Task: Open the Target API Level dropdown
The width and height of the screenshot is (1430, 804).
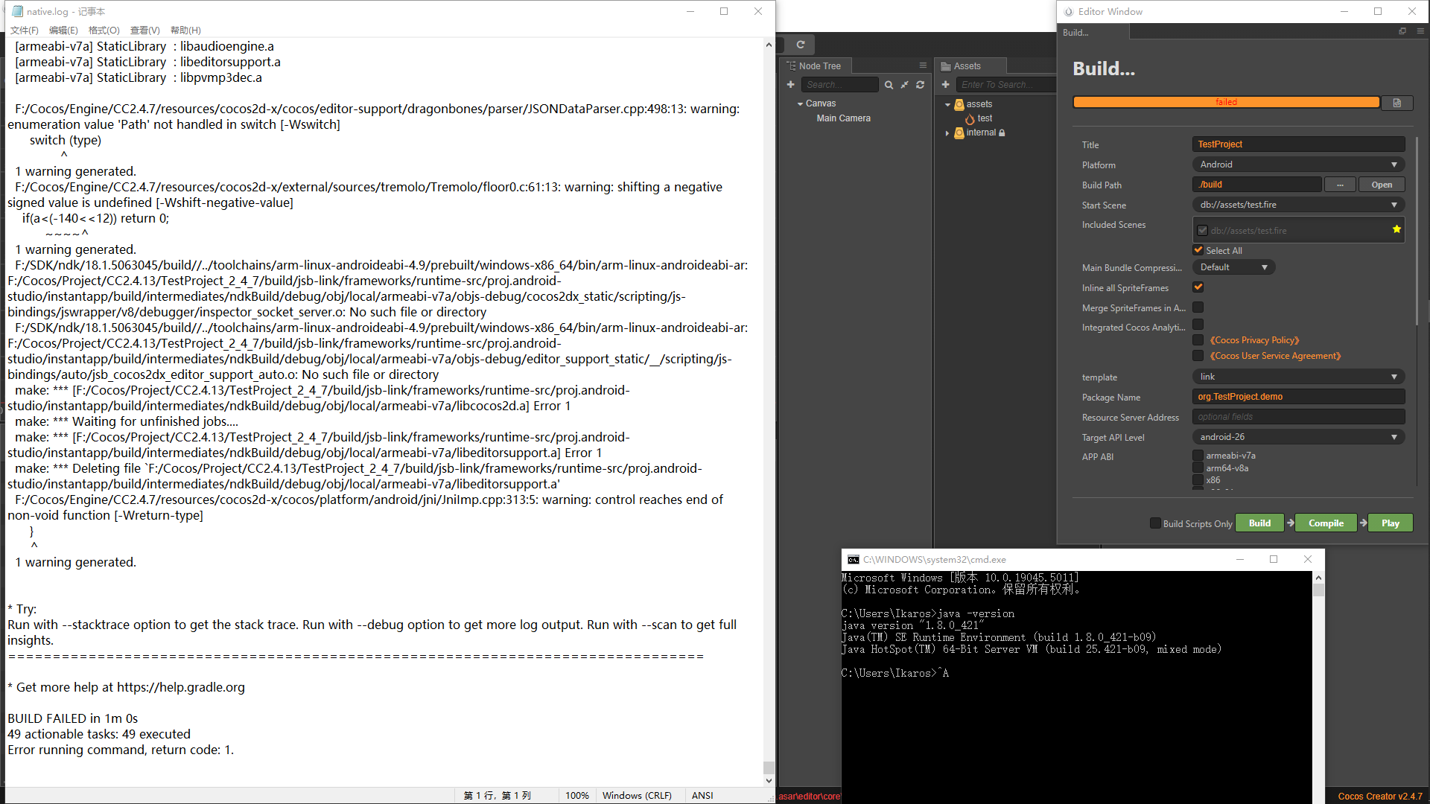Action: coord(1298,437)
